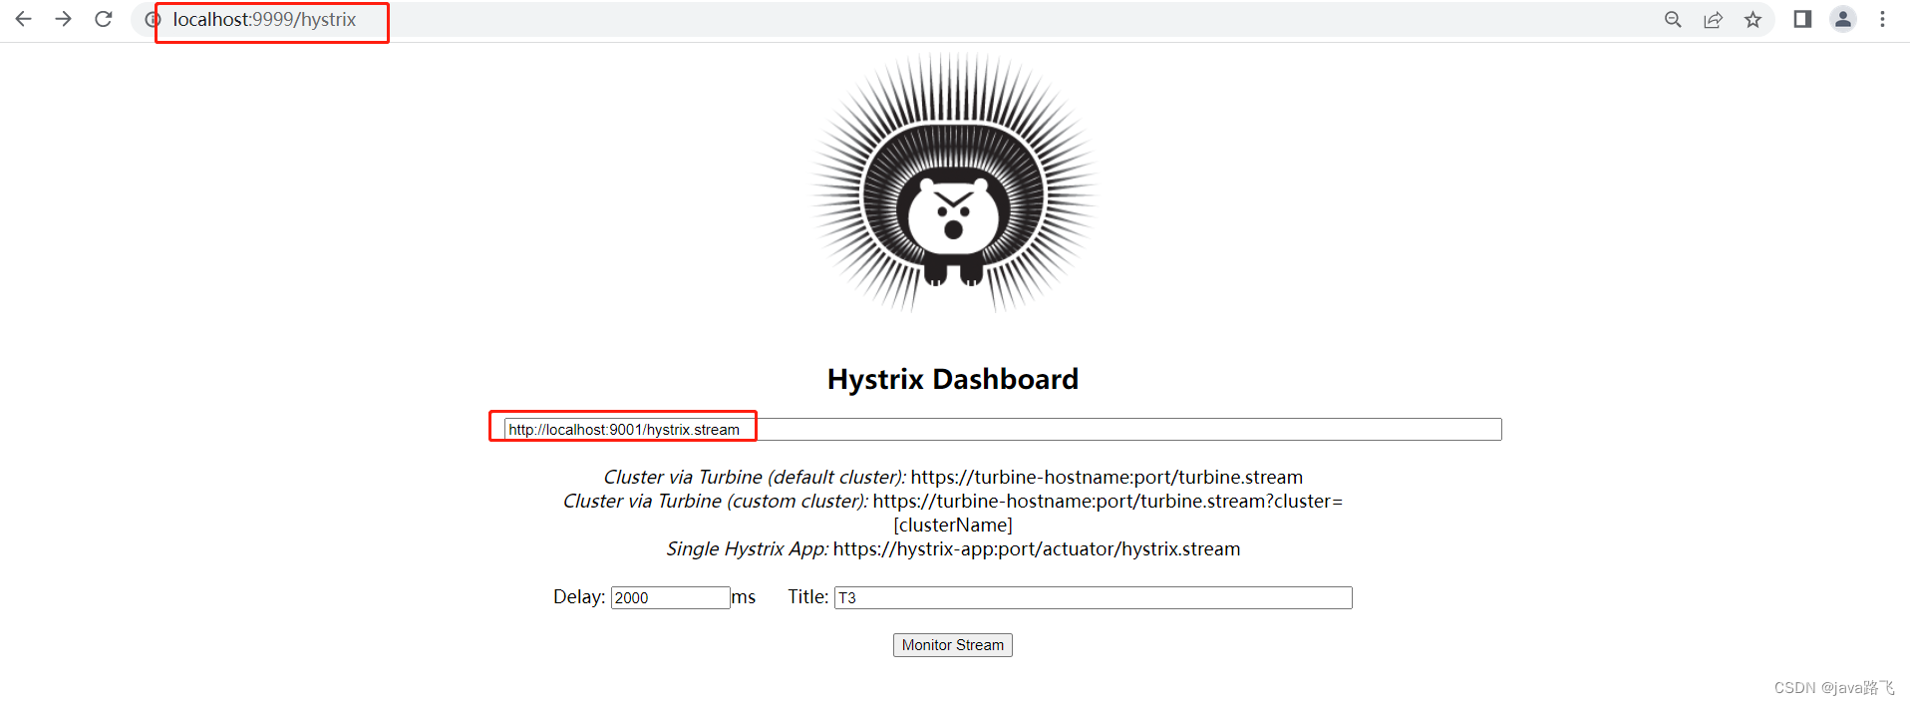Go back with the browser back arrow
Viewport: 1910px width, 705px height.
[23, 19]
